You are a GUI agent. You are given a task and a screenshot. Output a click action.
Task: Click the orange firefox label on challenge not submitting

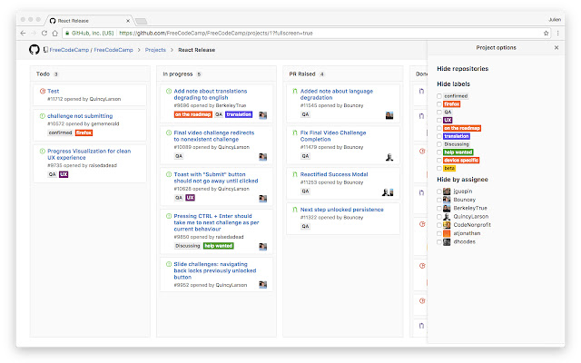[84, 132]
